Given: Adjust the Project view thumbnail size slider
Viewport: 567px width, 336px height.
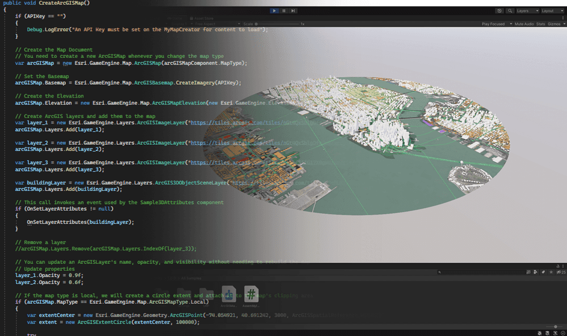Looking at the screenshot, I should point(555,327).
